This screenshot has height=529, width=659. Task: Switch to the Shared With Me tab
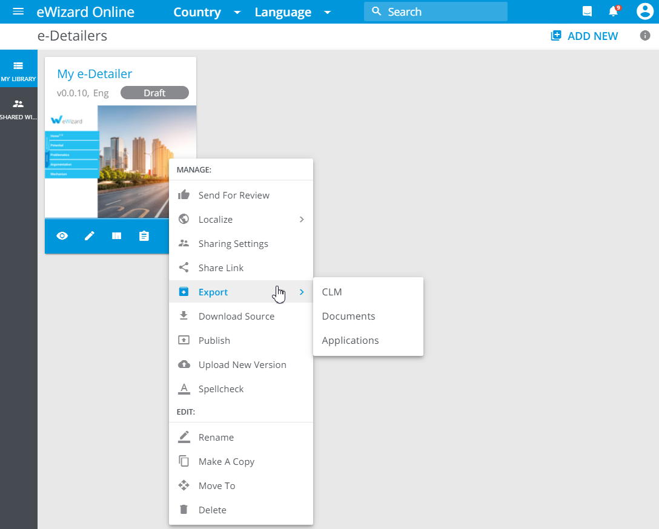click(x=18, y=109)
